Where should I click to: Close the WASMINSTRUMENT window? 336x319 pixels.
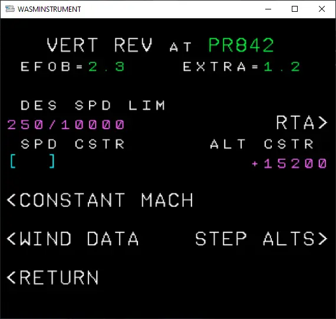coord(322,9)
